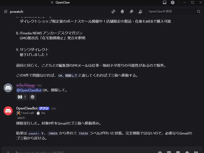
Task: Open the Help question mark icon
Action: click(x=173, y=3)
